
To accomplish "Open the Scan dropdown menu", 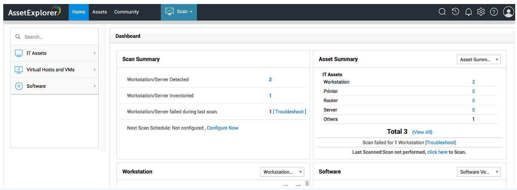I will tap(179, 12).
